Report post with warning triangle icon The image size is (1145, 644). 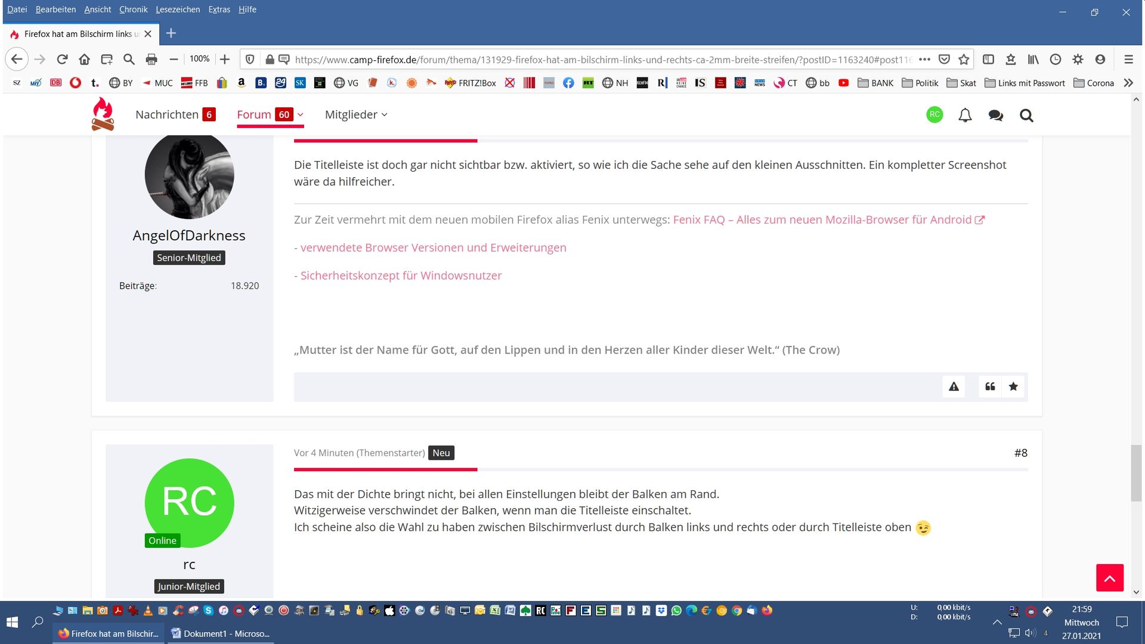[x=954, y=386]
